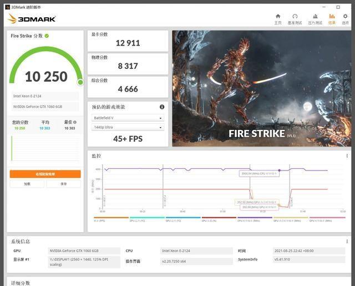
Task: Click the 系统信息 section heading
Action: click(21, 242)
